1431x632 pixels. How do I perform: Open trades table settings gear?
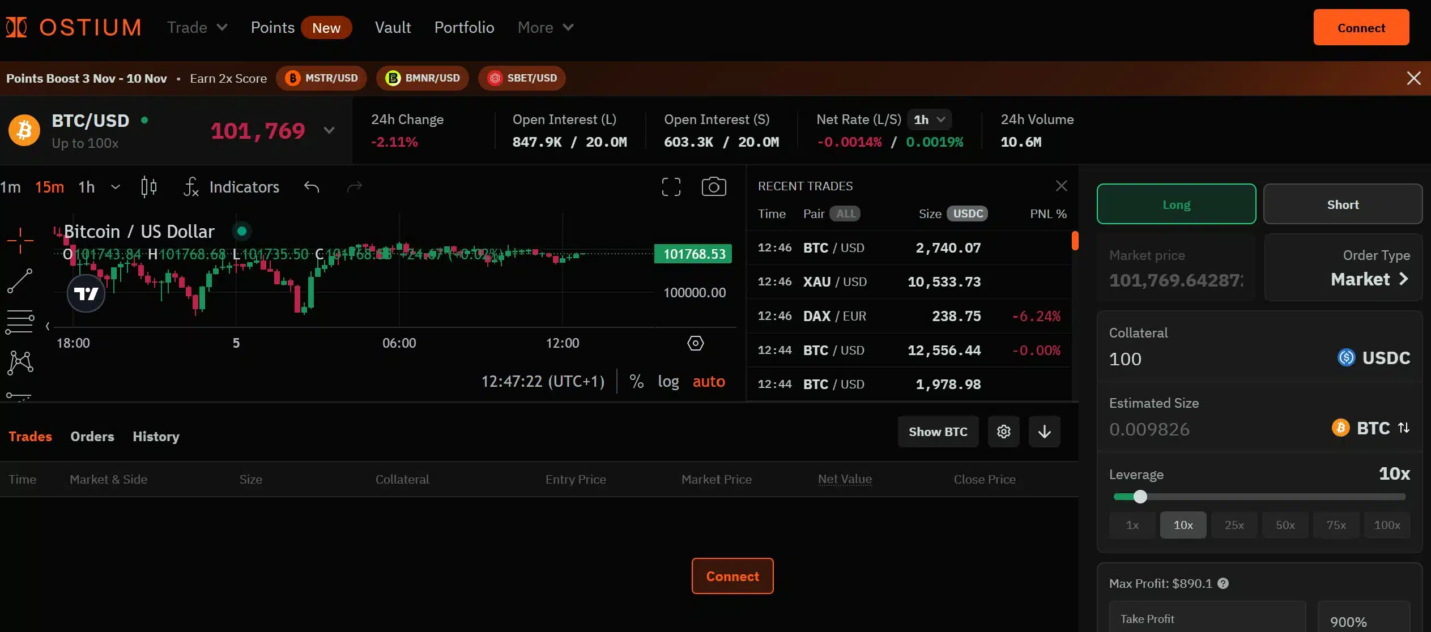click(1003, 432)
